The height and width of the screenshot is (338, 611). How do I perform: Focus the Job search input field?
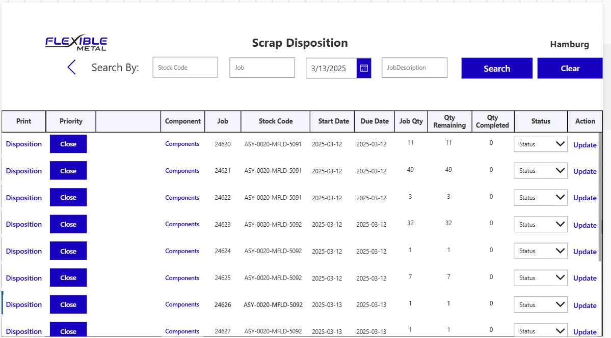tap(262, 68)
